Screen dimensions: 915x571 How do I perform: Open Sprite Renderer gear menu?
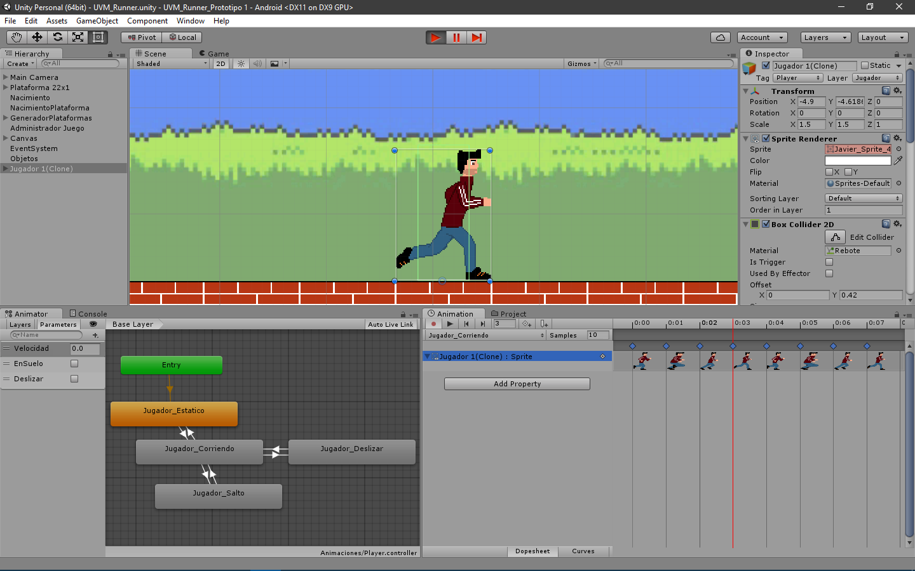[x=897, y=138]
